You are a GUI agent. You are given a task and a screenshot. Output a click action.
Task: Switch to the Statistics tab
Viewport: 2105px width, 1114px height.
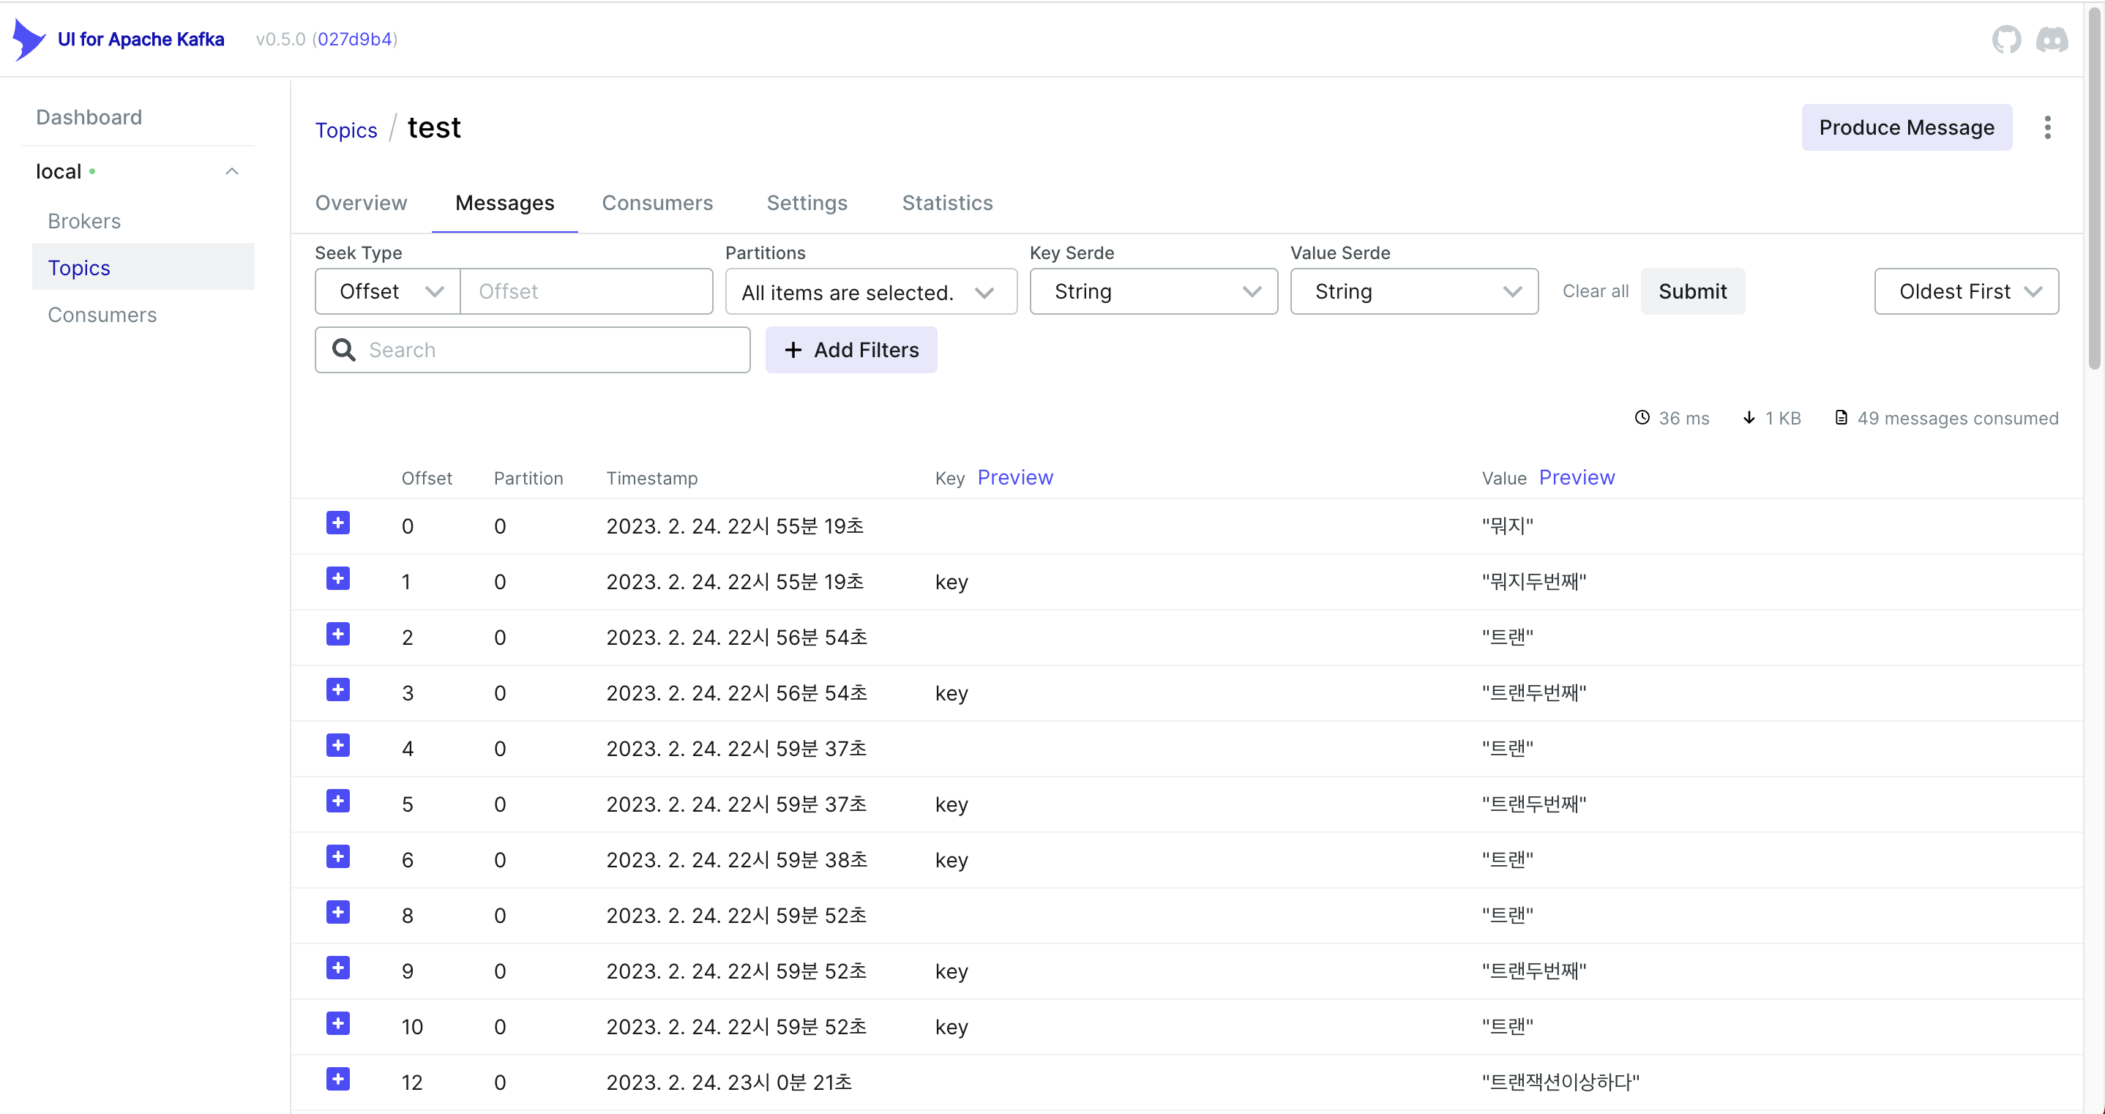pos(947,203)
